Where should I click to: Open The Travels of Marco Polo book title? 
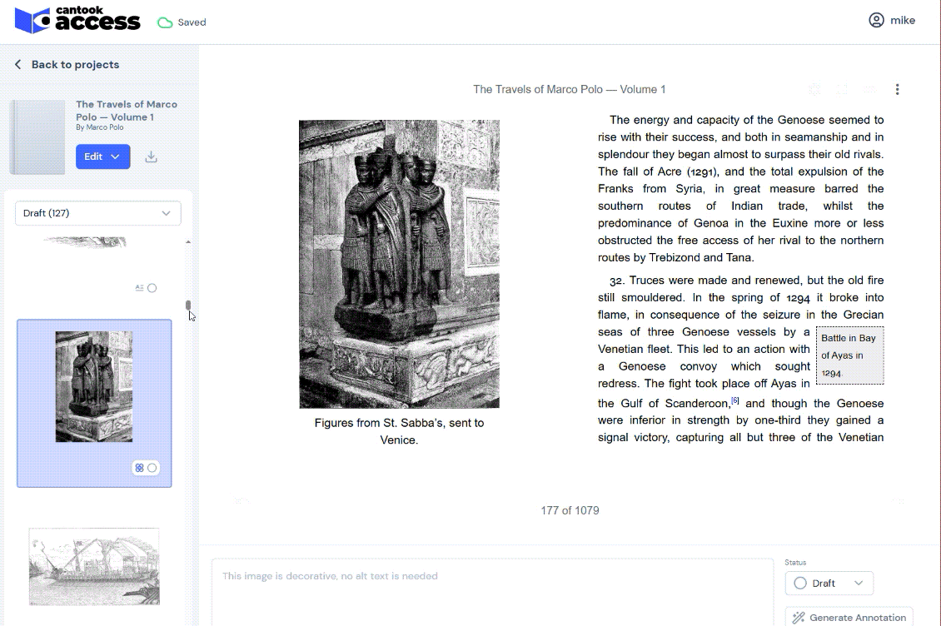pyautogui.click(x=127, y=111)
